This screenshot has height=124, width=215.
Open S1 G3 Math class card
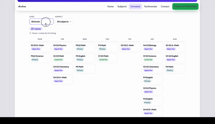(107, 58)
